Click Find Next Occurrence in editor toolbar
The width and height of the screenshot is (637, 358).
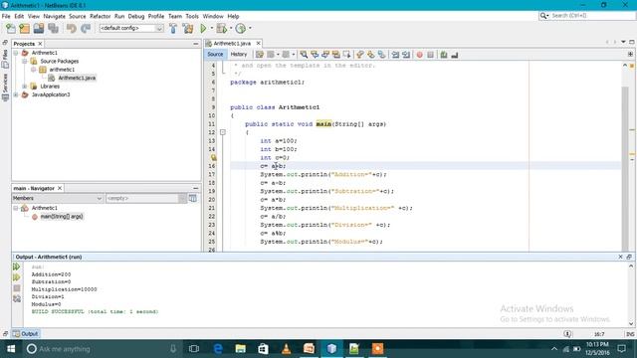tap(325, 55)
